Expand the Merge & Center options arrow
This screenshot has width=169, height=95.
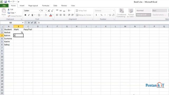pyautogui.click(x=92, y=15)
